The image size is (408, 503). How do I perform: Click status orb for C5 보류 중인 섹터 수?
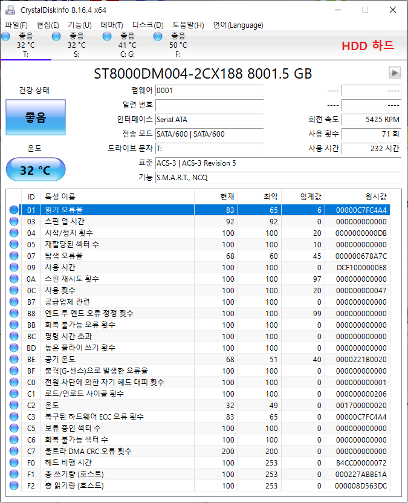click(x=14, y=428)
